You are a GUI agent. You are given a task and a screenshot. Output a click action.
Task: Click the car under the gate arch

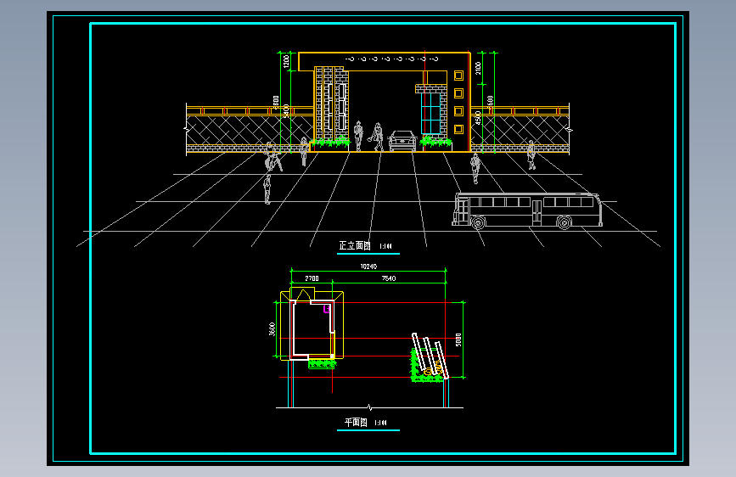[x=402, y=140]
